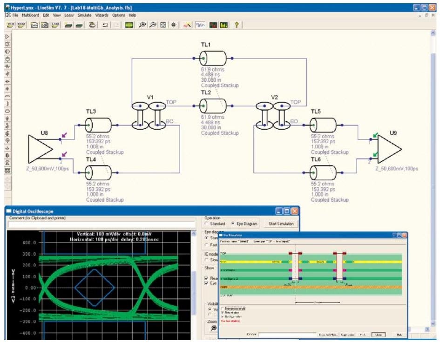The image size is (440, 343).
Task: Click the pan crosshair toolbar icon
Action: click(x=173, y=25)
